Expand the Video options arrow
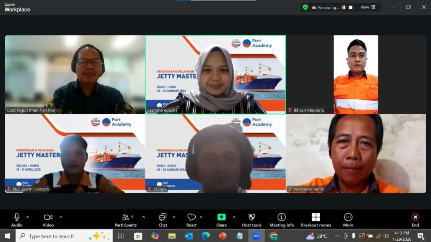This screenshot has height=242, width=431. coord(61,217)
